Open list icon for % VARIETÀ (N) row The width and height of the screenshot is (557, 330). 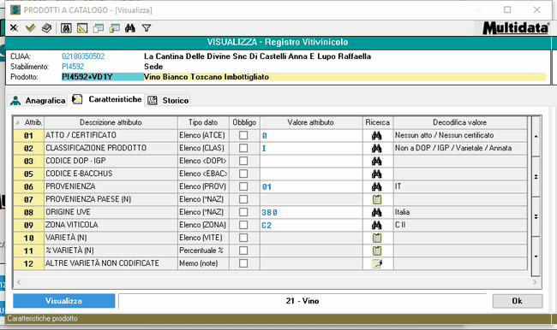point(377,250)
